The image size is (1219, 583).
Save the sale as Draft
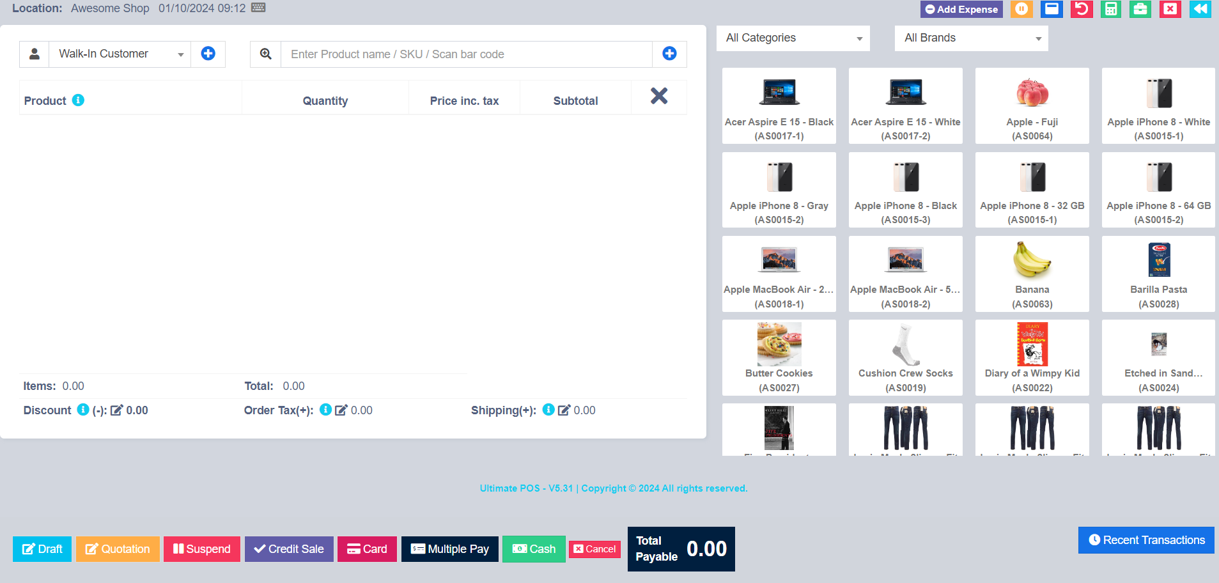42,549
